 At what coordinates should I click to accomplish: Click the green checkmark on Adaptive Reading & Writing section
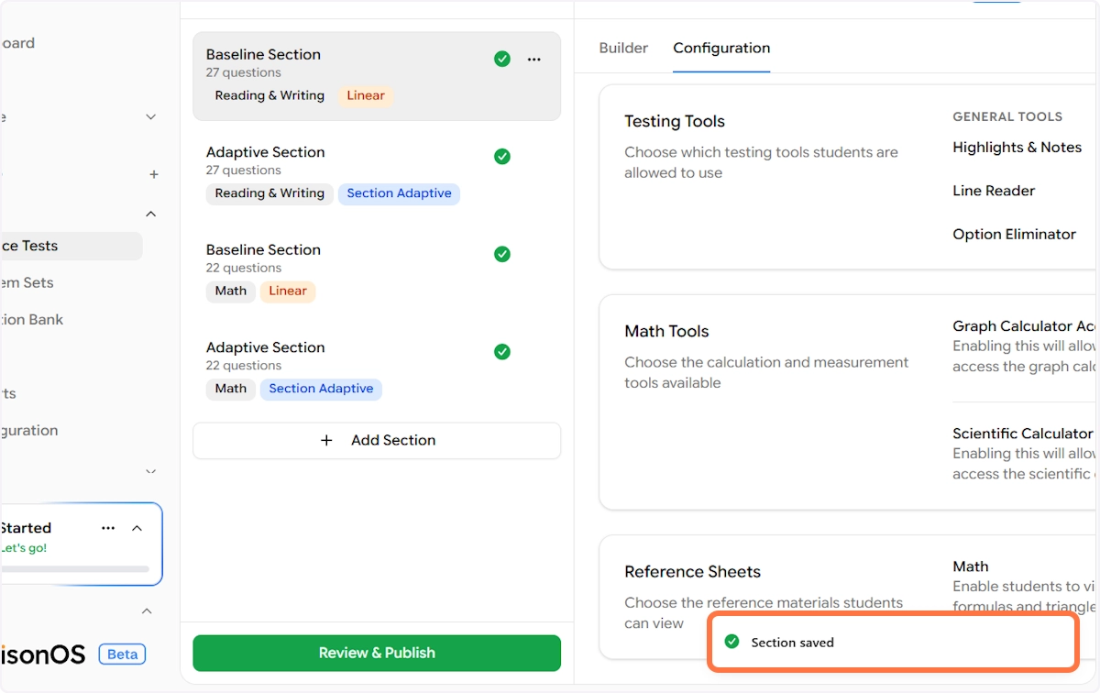(502, 157)
